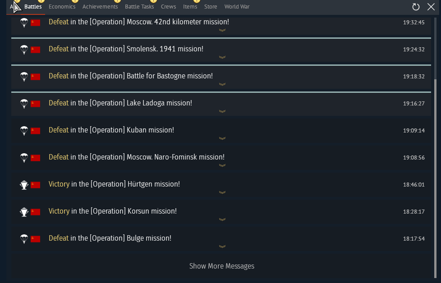441x283 pixels.
Task: Open the Korsun victory message
Action: click(221, 213)
